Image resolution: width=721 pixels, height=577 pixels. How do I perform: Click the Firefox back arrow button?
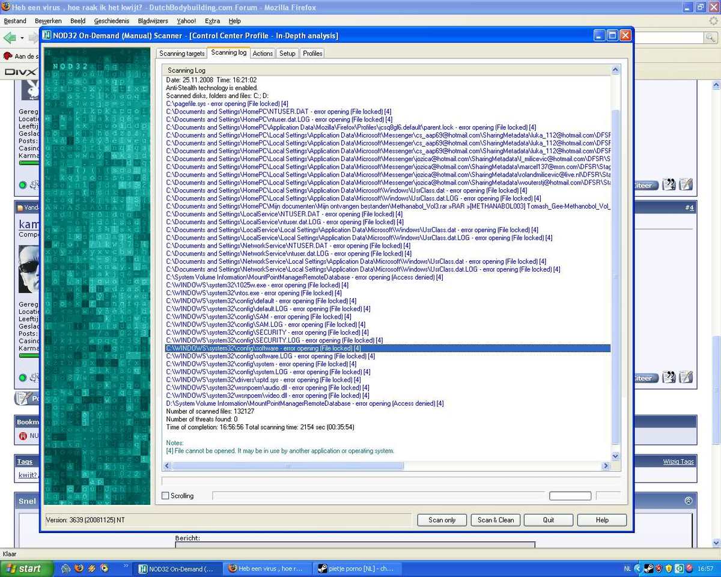[x=10, y=38]
